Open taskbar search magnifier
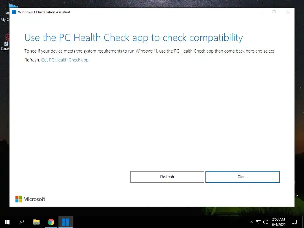This screenshot has height=228, width=304. coord(21,222)
